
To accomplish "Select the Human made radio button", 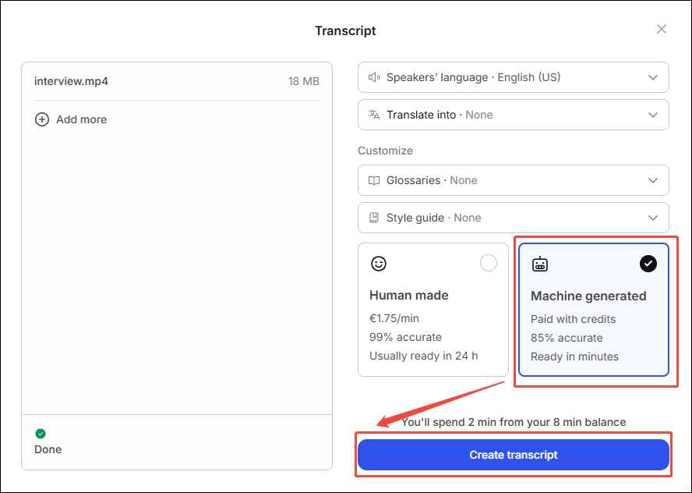I will (x=489, y=263).
